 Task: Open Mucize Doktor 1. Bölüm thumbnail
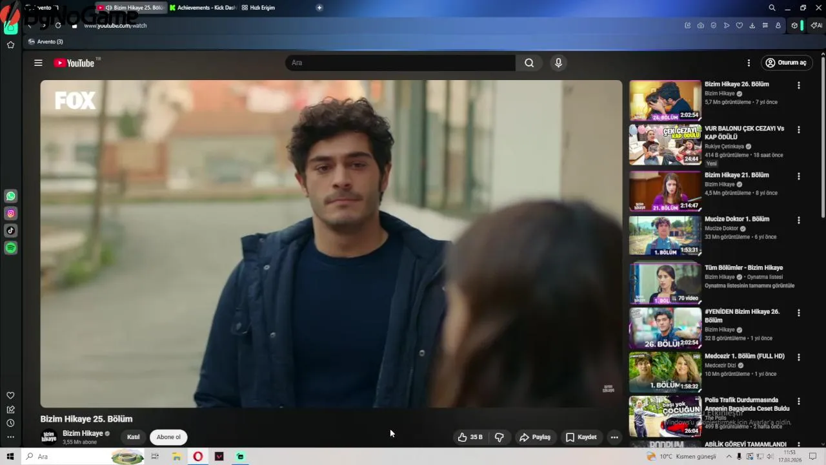[x=665, y=235]
